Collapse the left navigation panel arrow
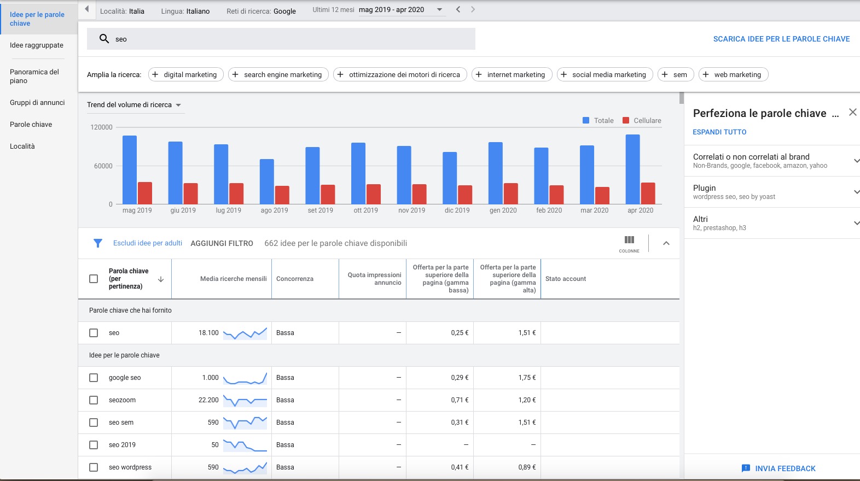 point(86,9)
